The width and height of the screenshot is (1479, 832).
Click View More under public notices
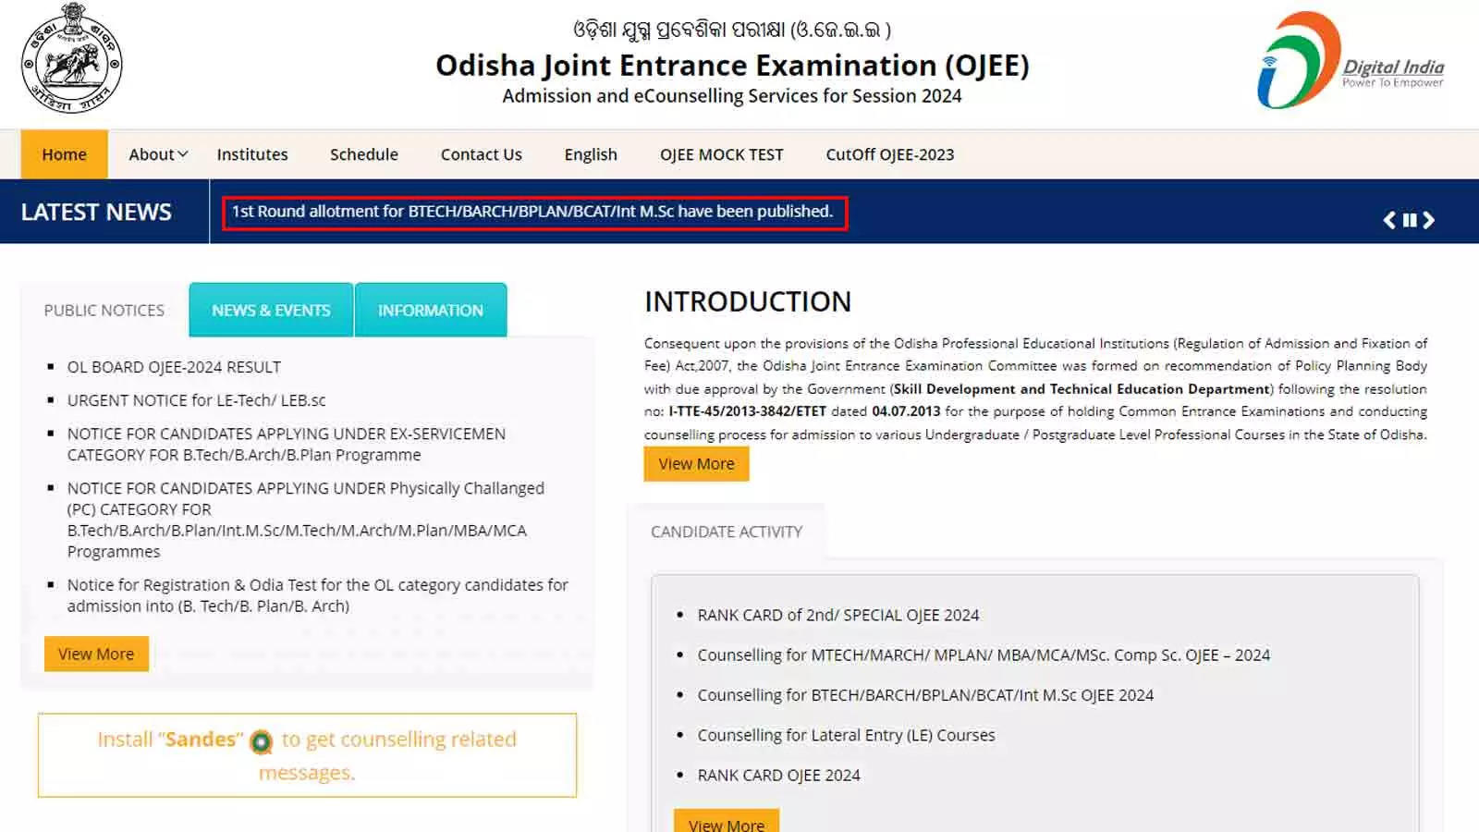pyautogui.click(x=96, y=654)
